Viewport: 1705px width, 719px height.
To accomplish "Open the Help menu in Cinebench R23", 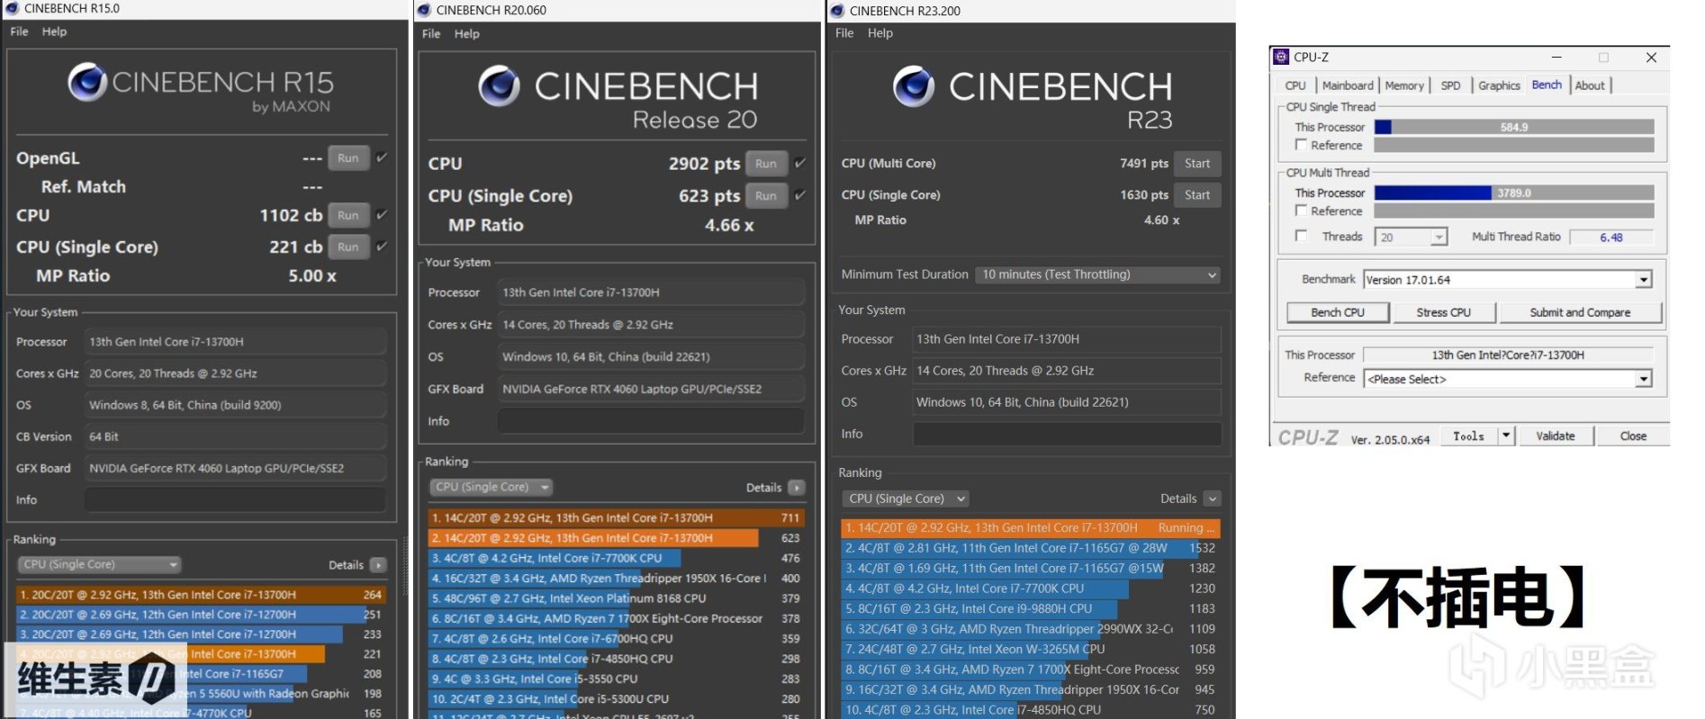I will (880, 33).
